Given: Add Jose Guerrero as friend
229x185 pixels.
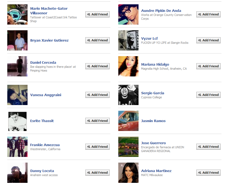Looking at the screenshot, I should pos(208,147).
